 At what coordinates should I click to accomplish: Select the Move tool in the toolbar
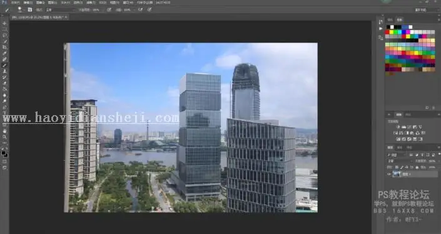pos(4,23)
